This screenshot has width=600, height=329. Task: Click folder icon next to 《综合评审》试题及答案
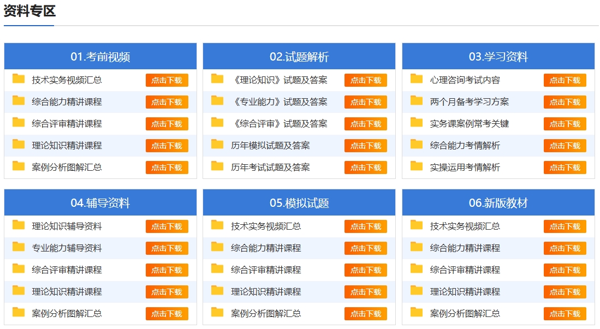tap(217, 123)
